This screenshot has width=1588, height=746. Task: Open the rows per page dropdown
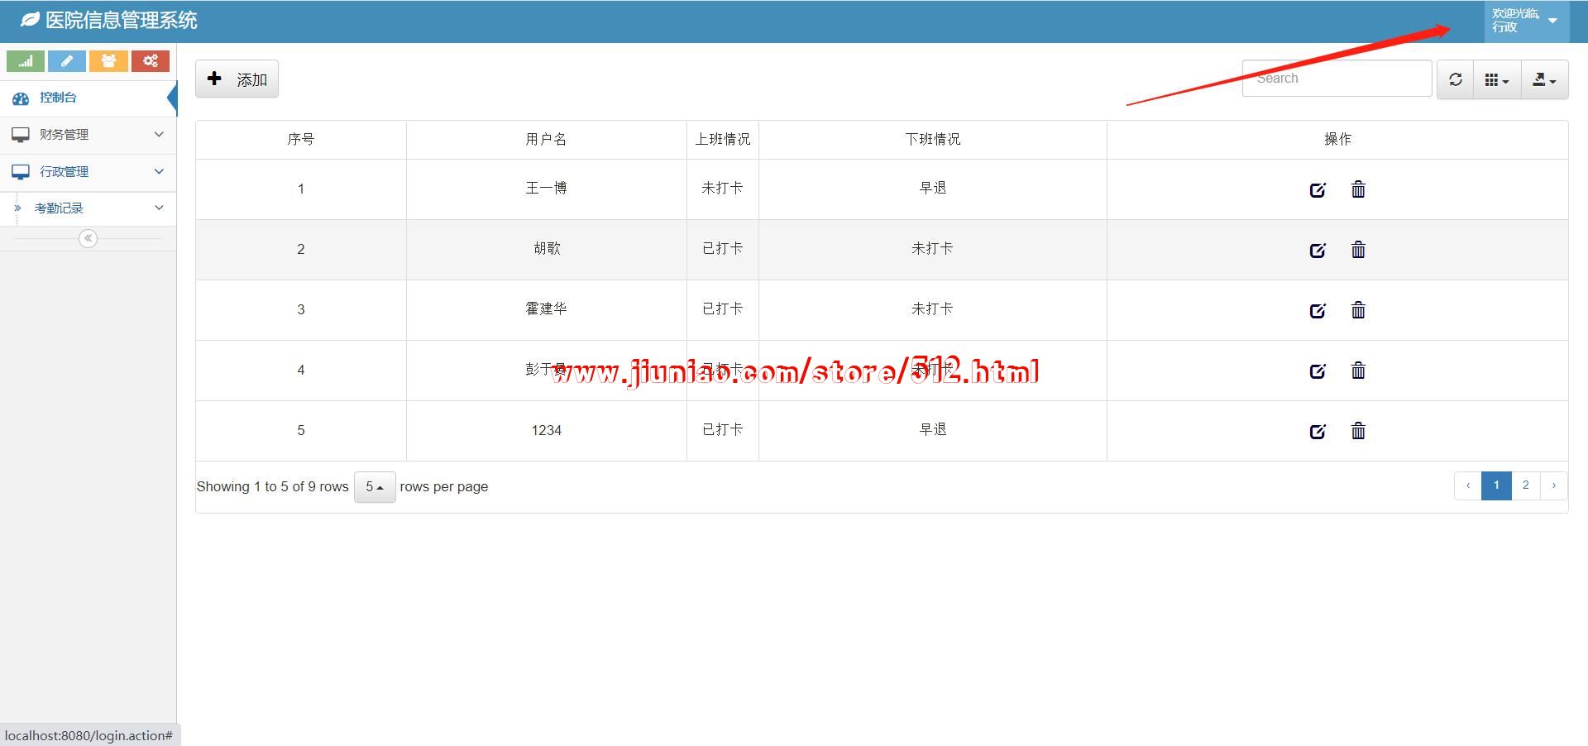click(x=375, y=487)
